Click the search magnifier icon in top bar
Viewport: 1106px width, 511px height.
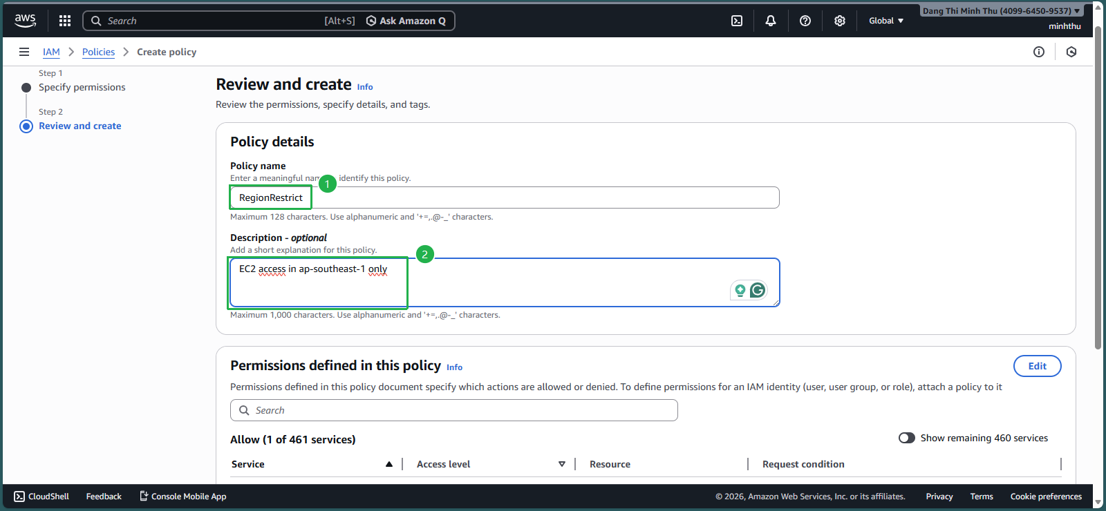coord(96,21)
